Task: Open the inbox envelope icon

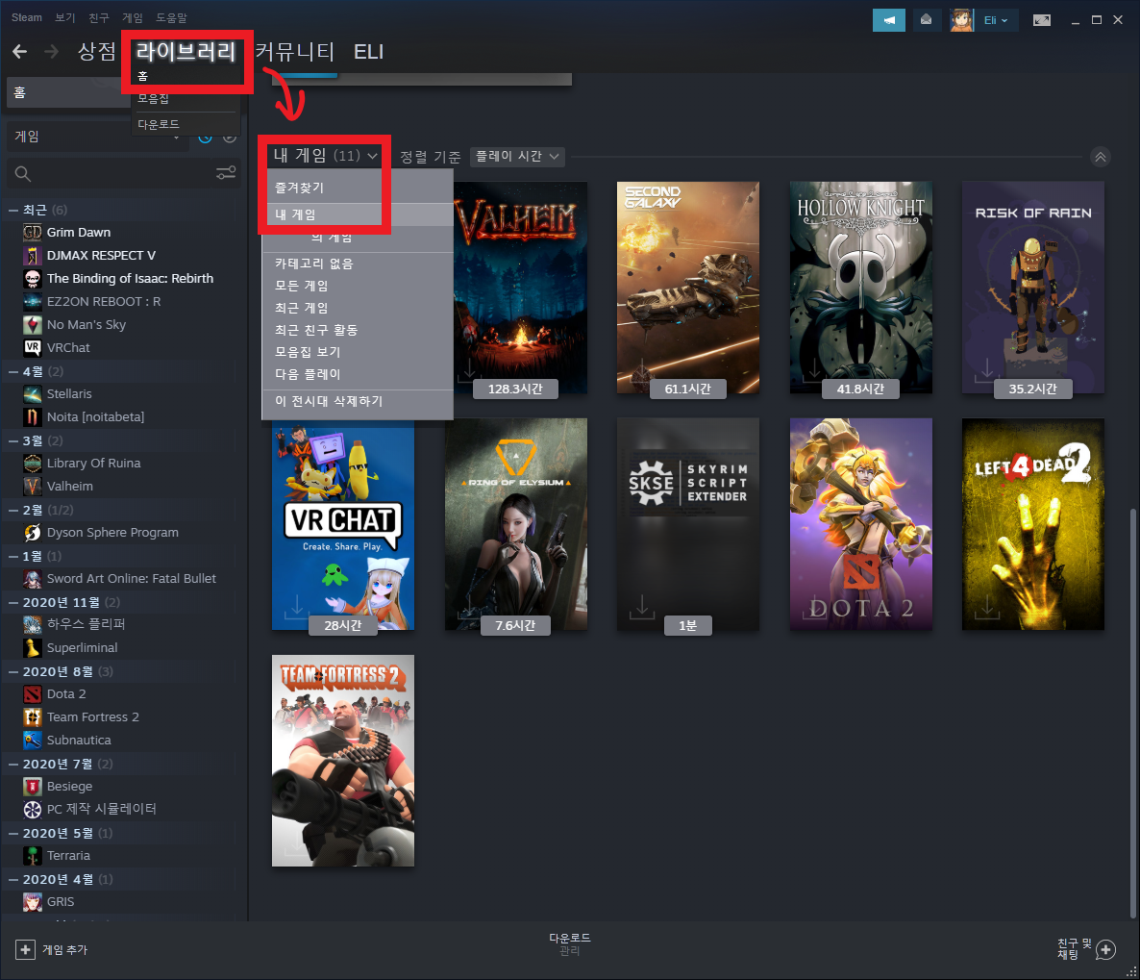Action: [x=926, y=20]
